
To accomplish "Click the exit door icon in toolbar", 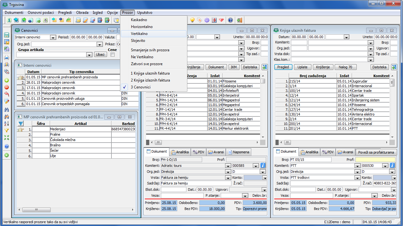I will click(x=240, y=20).
